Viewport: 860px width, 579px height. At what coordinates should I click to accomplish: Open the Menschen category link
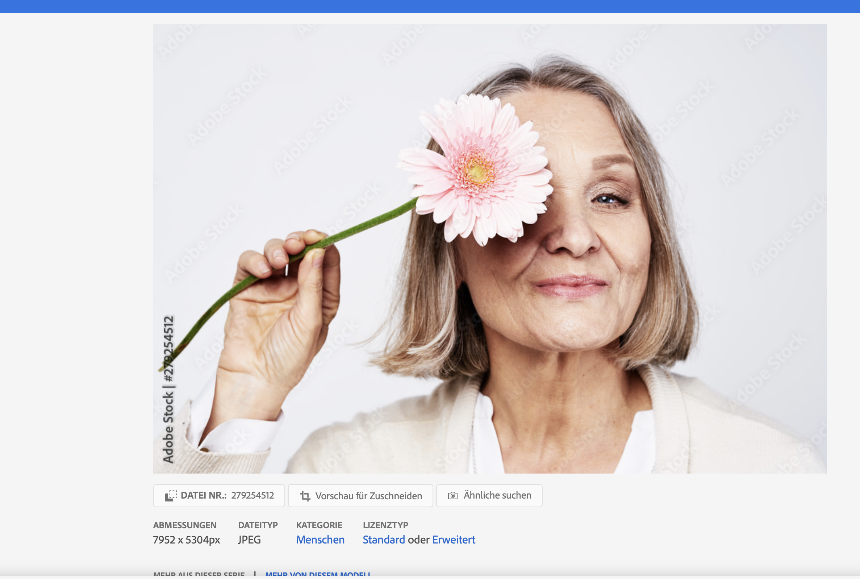point(320,540)
